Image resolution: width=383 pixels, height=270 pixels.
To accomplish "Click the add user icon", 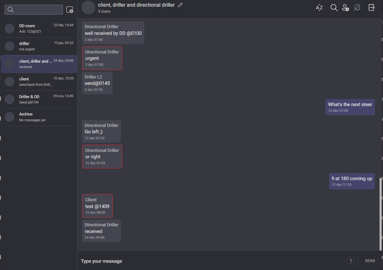I will [x=346, y=8].
